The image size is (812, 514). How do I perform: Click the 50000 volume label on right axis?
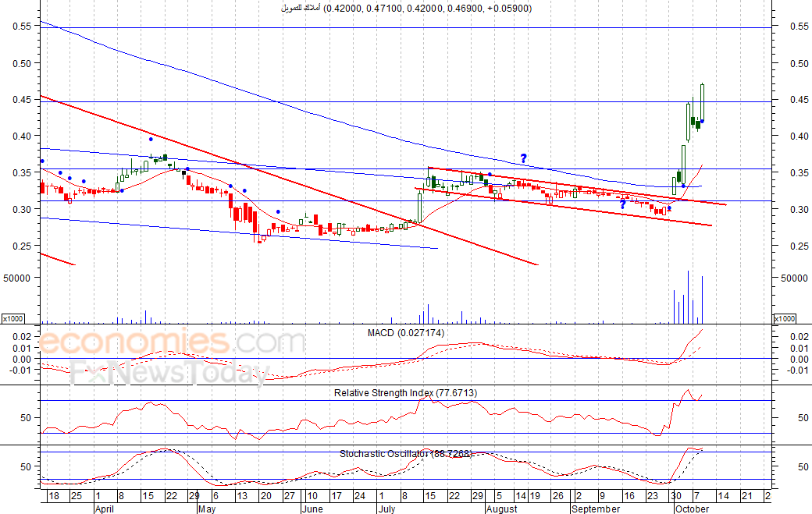[x=794, y=278]
